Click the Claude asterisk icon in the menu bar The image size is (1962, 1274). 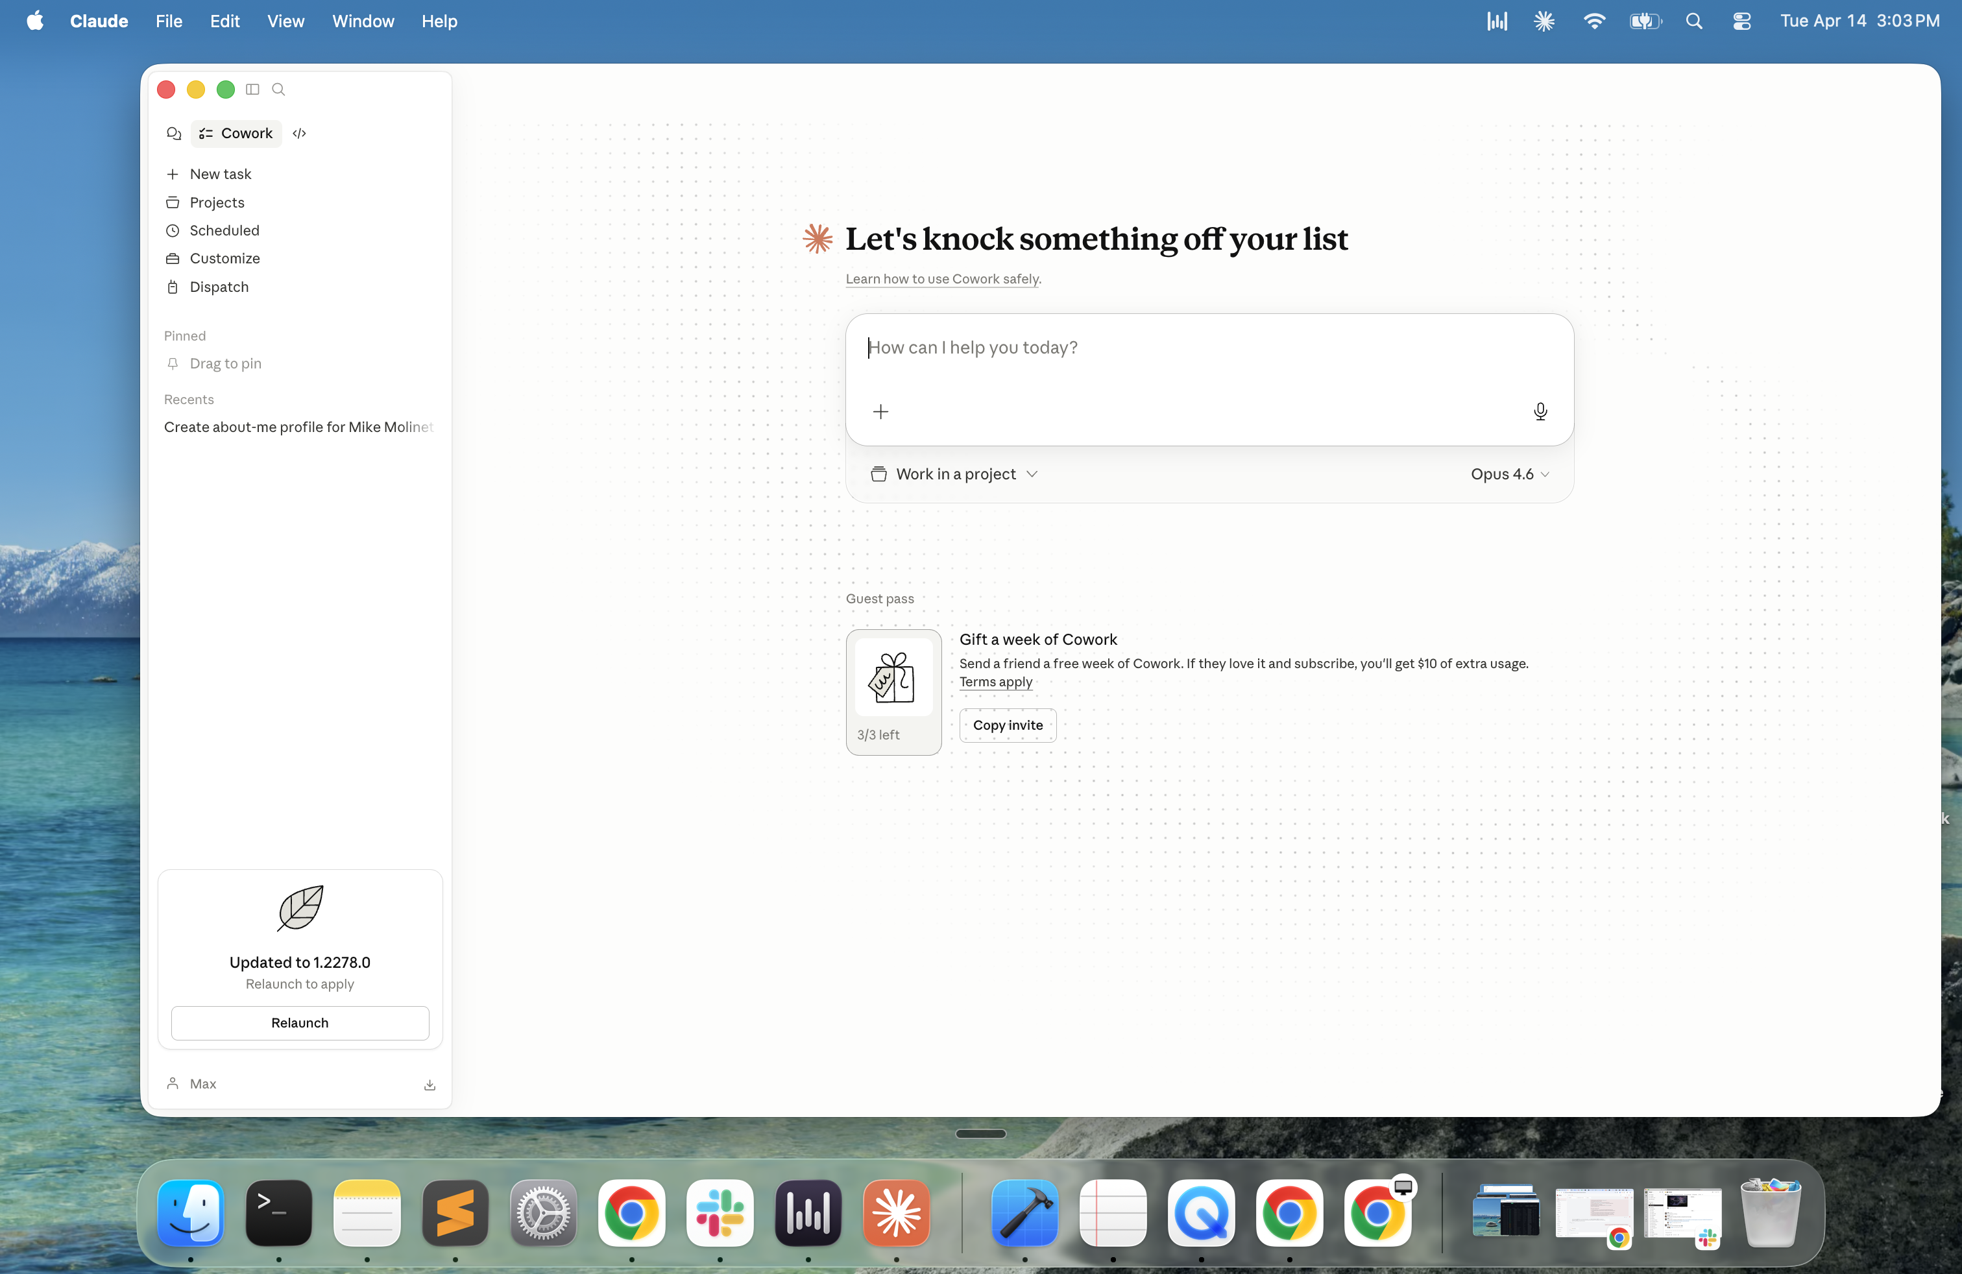pos(1544,21)
